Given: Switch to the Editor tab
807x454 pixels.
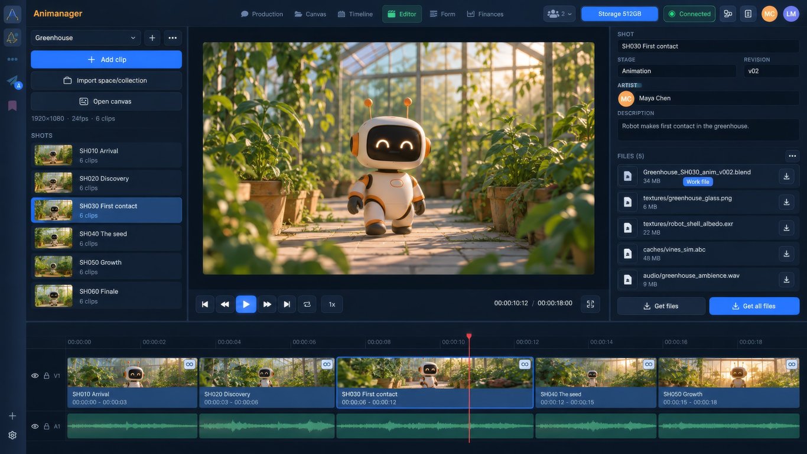Looking at the screenshot, I should tap(402, 14).
